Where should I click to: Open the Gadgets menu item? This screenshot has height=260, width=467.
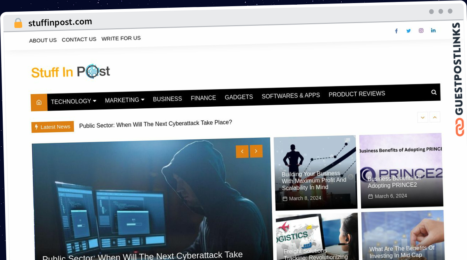pos(239,97)
